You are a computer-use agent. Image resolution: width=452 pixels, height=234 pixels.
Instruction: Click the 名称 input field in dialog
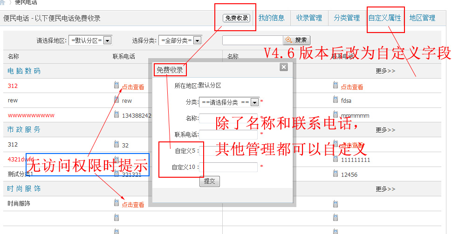tap(228, 118)
